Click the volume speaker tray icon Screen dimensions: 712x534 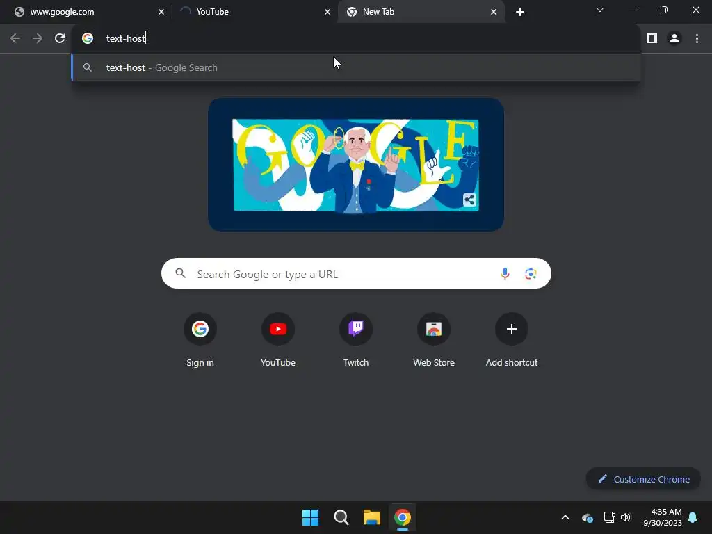(x=626, y=517)
